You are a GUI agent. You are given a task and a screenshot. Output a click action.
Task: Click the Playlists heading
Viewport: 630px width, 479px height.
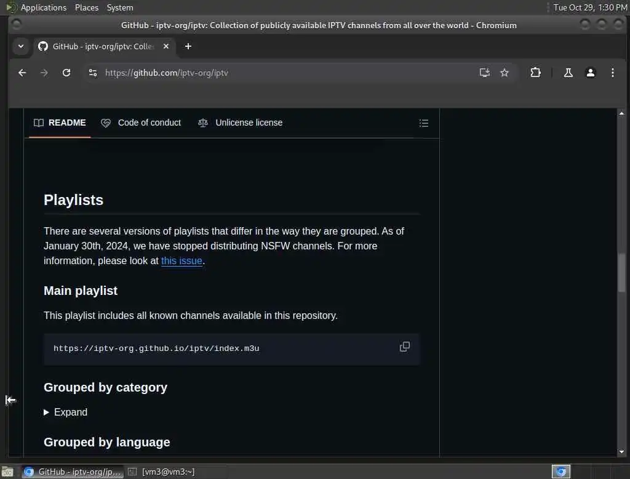click(74, 200)
